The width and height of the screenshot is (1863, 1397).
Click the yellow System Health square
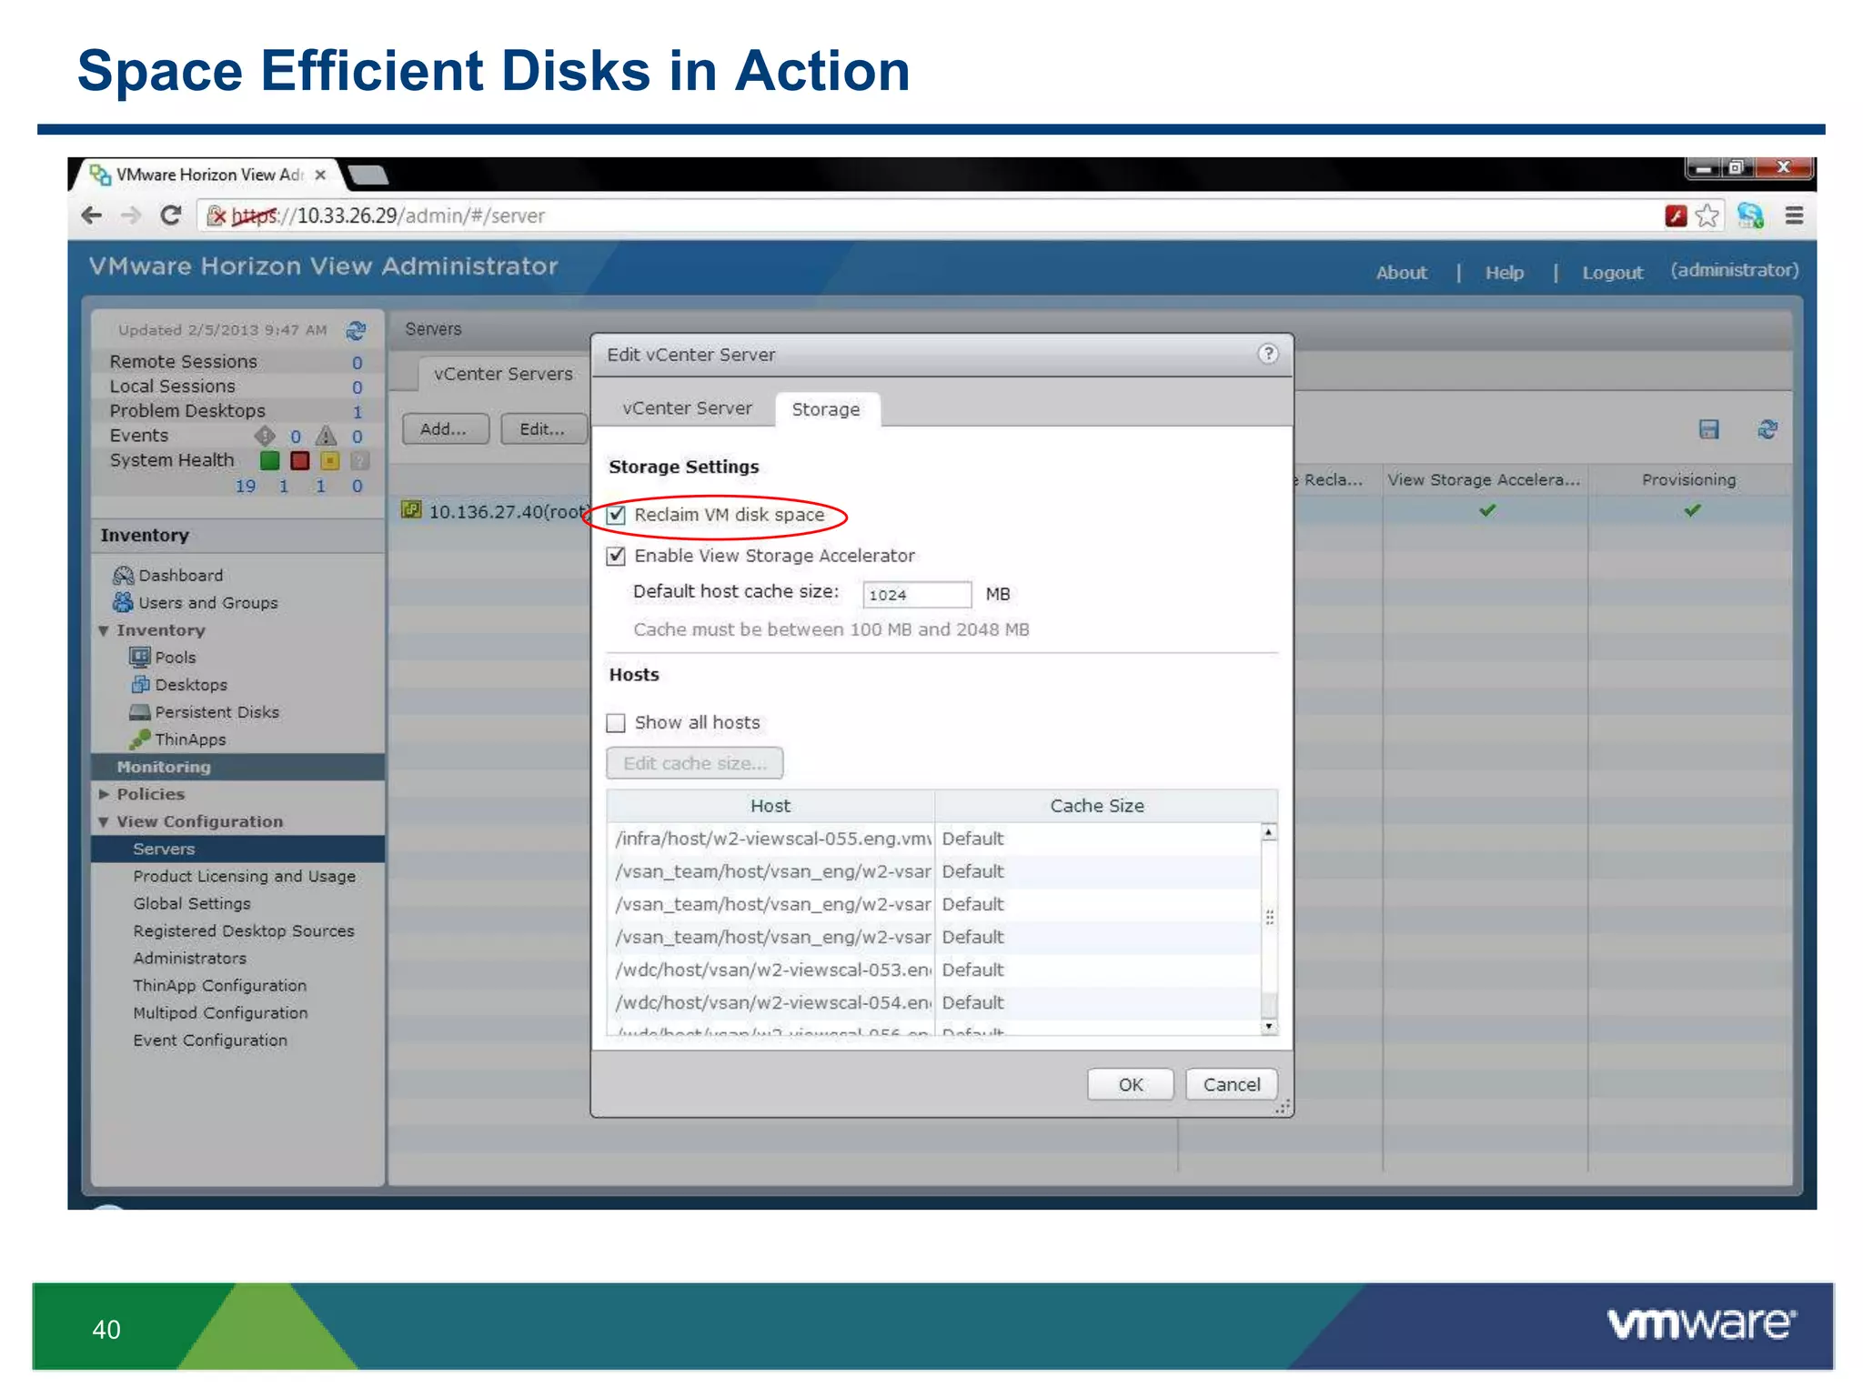point(329,460)
